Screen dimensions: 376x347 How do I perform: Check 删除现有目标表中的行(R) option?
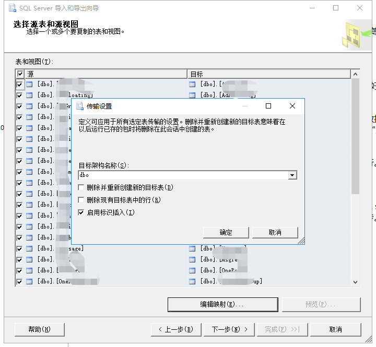point(81,200)
